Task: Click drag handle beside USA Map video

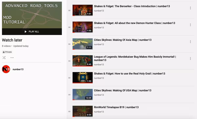Action: point(69,95)
